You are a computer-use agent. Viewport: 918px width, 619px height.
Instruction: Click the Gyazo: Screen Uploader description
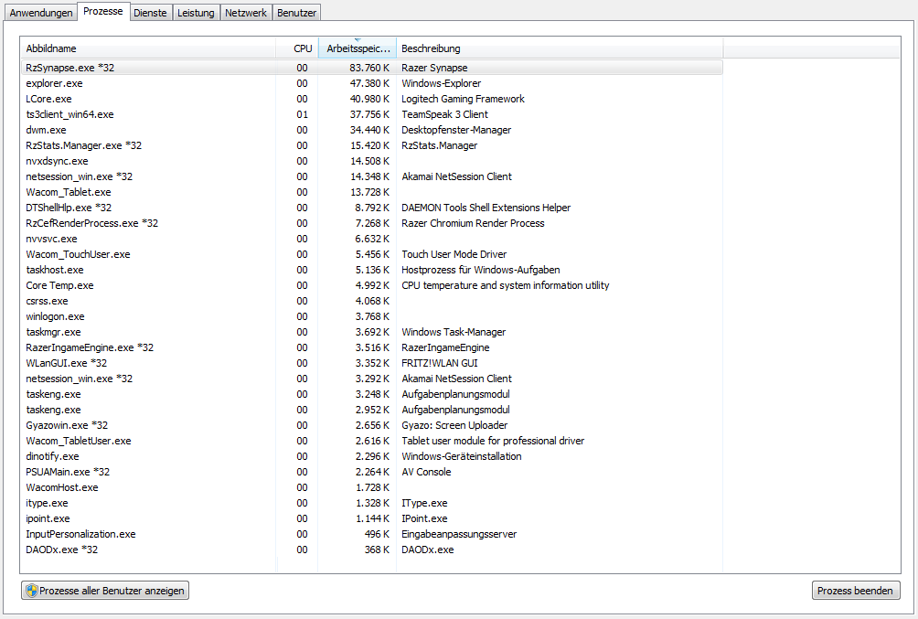point(454,425)
